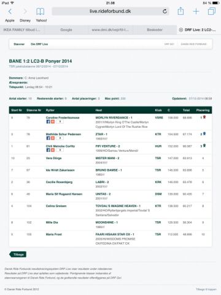221x295 pixels.
Task: Share Caroline Frederiksmose result on Facebook
Action: pos(48,122)
